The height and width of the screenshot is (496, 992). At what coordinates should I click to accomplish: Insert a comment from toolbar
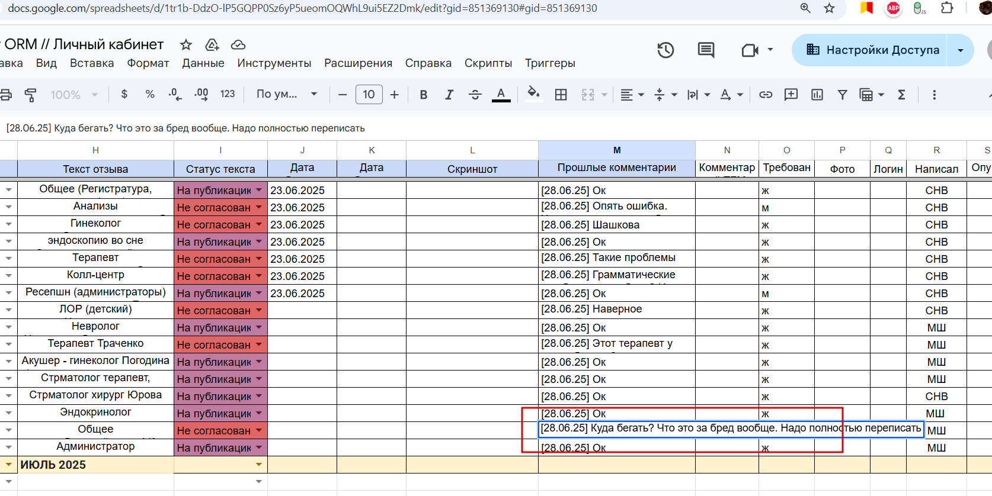[791, 95]
